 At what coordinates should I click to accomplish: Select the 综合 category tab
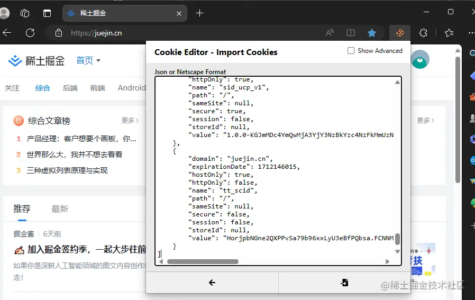[x=42, y=88]
